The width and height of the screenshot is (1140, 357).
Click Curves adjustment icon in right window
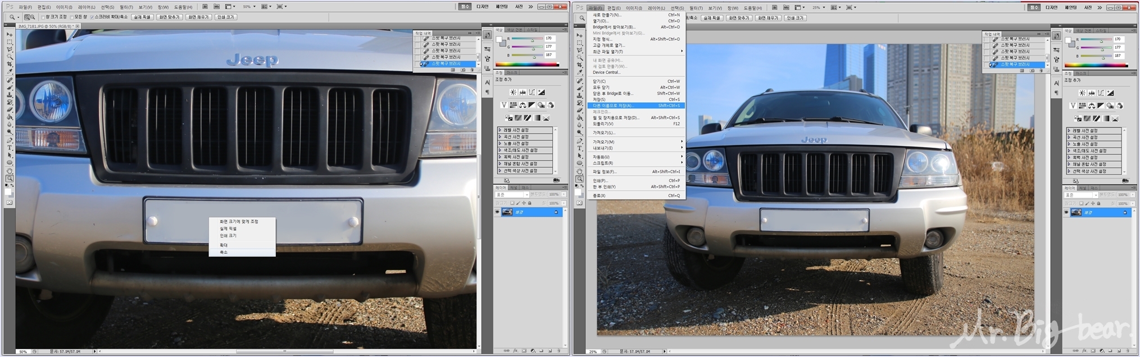tap(1101, 93)
